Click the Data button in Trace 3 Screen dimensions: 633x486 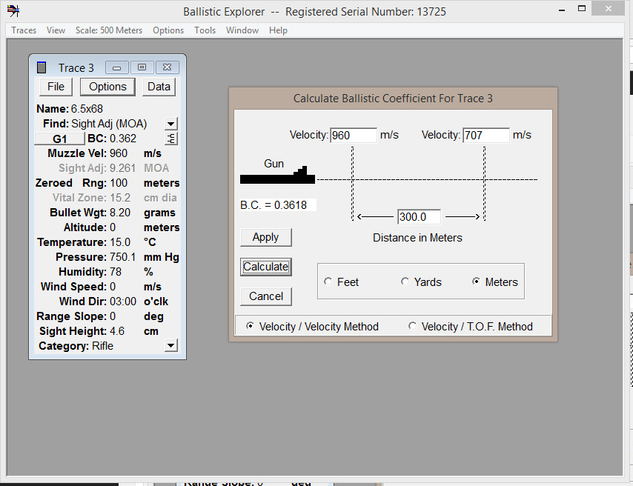[159, 87]
